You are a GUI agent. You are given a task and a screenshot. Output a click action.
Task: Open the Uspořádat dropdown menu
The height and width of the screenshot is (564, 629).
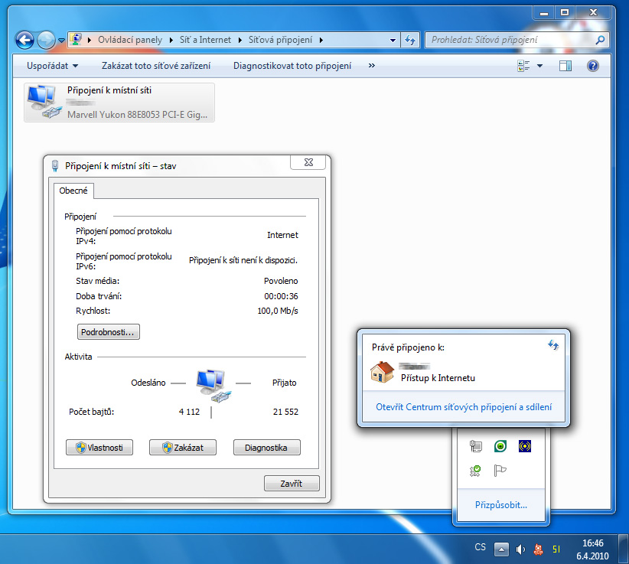coord(52,67)
